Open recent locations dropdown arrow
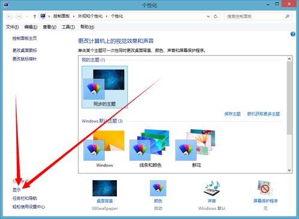The width and height of the screenshot is (299, 219). pyautogui.click(x=27, y=16)
